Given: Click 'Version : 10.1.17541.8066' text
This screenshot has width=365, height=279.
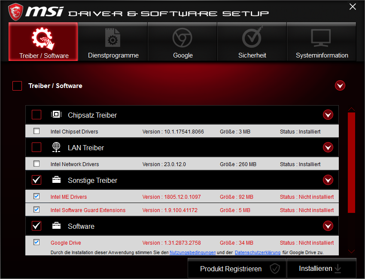Looking at the screenshot, I should 173,132.
